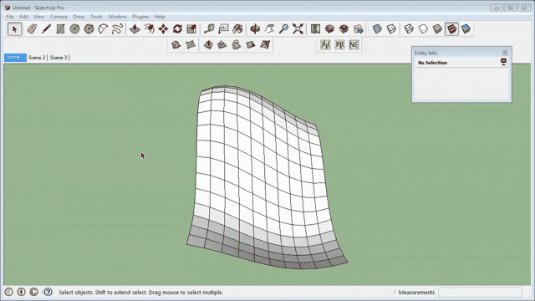The width and height of the screenshot is (535, 301).
Task: Switch to Scene 2 tab
Action: tap(37, 58)
